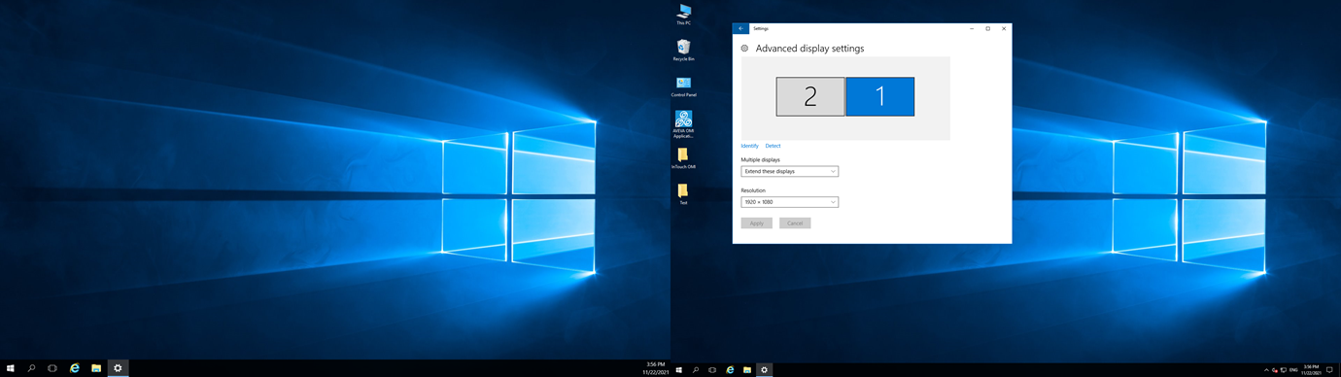1341x377 pixels.
Task: Open the Resolution dropdown
Action: (789, 202)
